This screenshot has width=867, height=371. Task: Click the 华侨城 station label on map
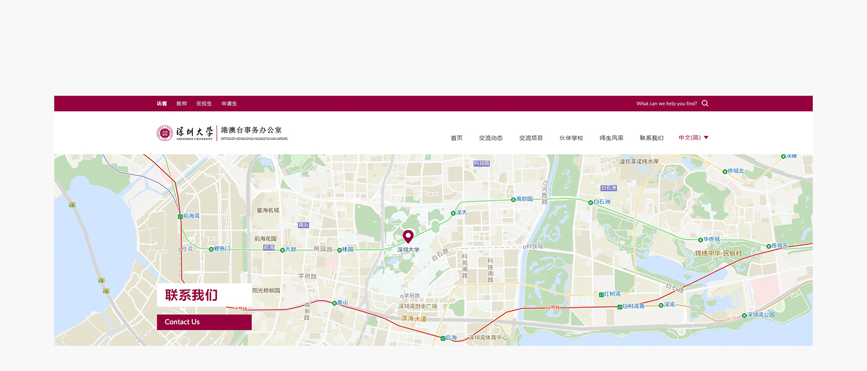711,239
